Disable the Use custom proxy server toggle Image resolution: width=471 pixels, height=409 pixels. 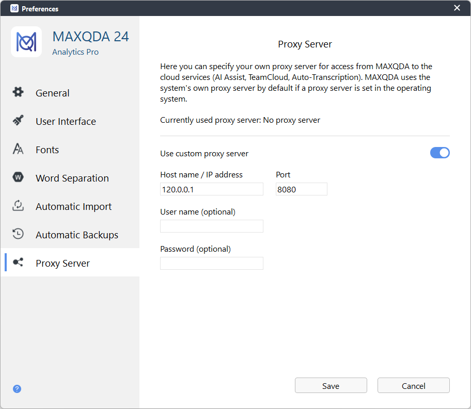pyautogui.click(x=440, y=153)
